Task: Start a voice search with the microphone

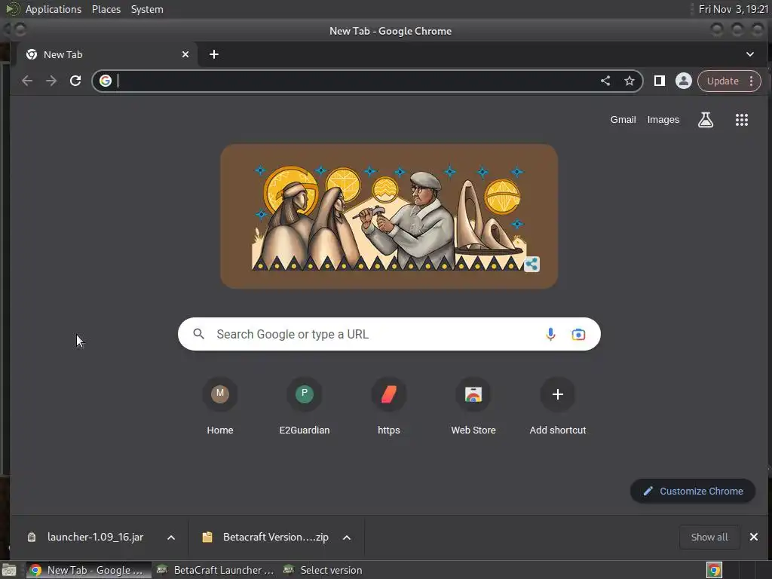Action: coord(550,334)
